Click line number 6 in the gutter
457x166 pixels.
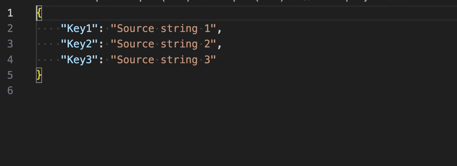pos(10,91)
